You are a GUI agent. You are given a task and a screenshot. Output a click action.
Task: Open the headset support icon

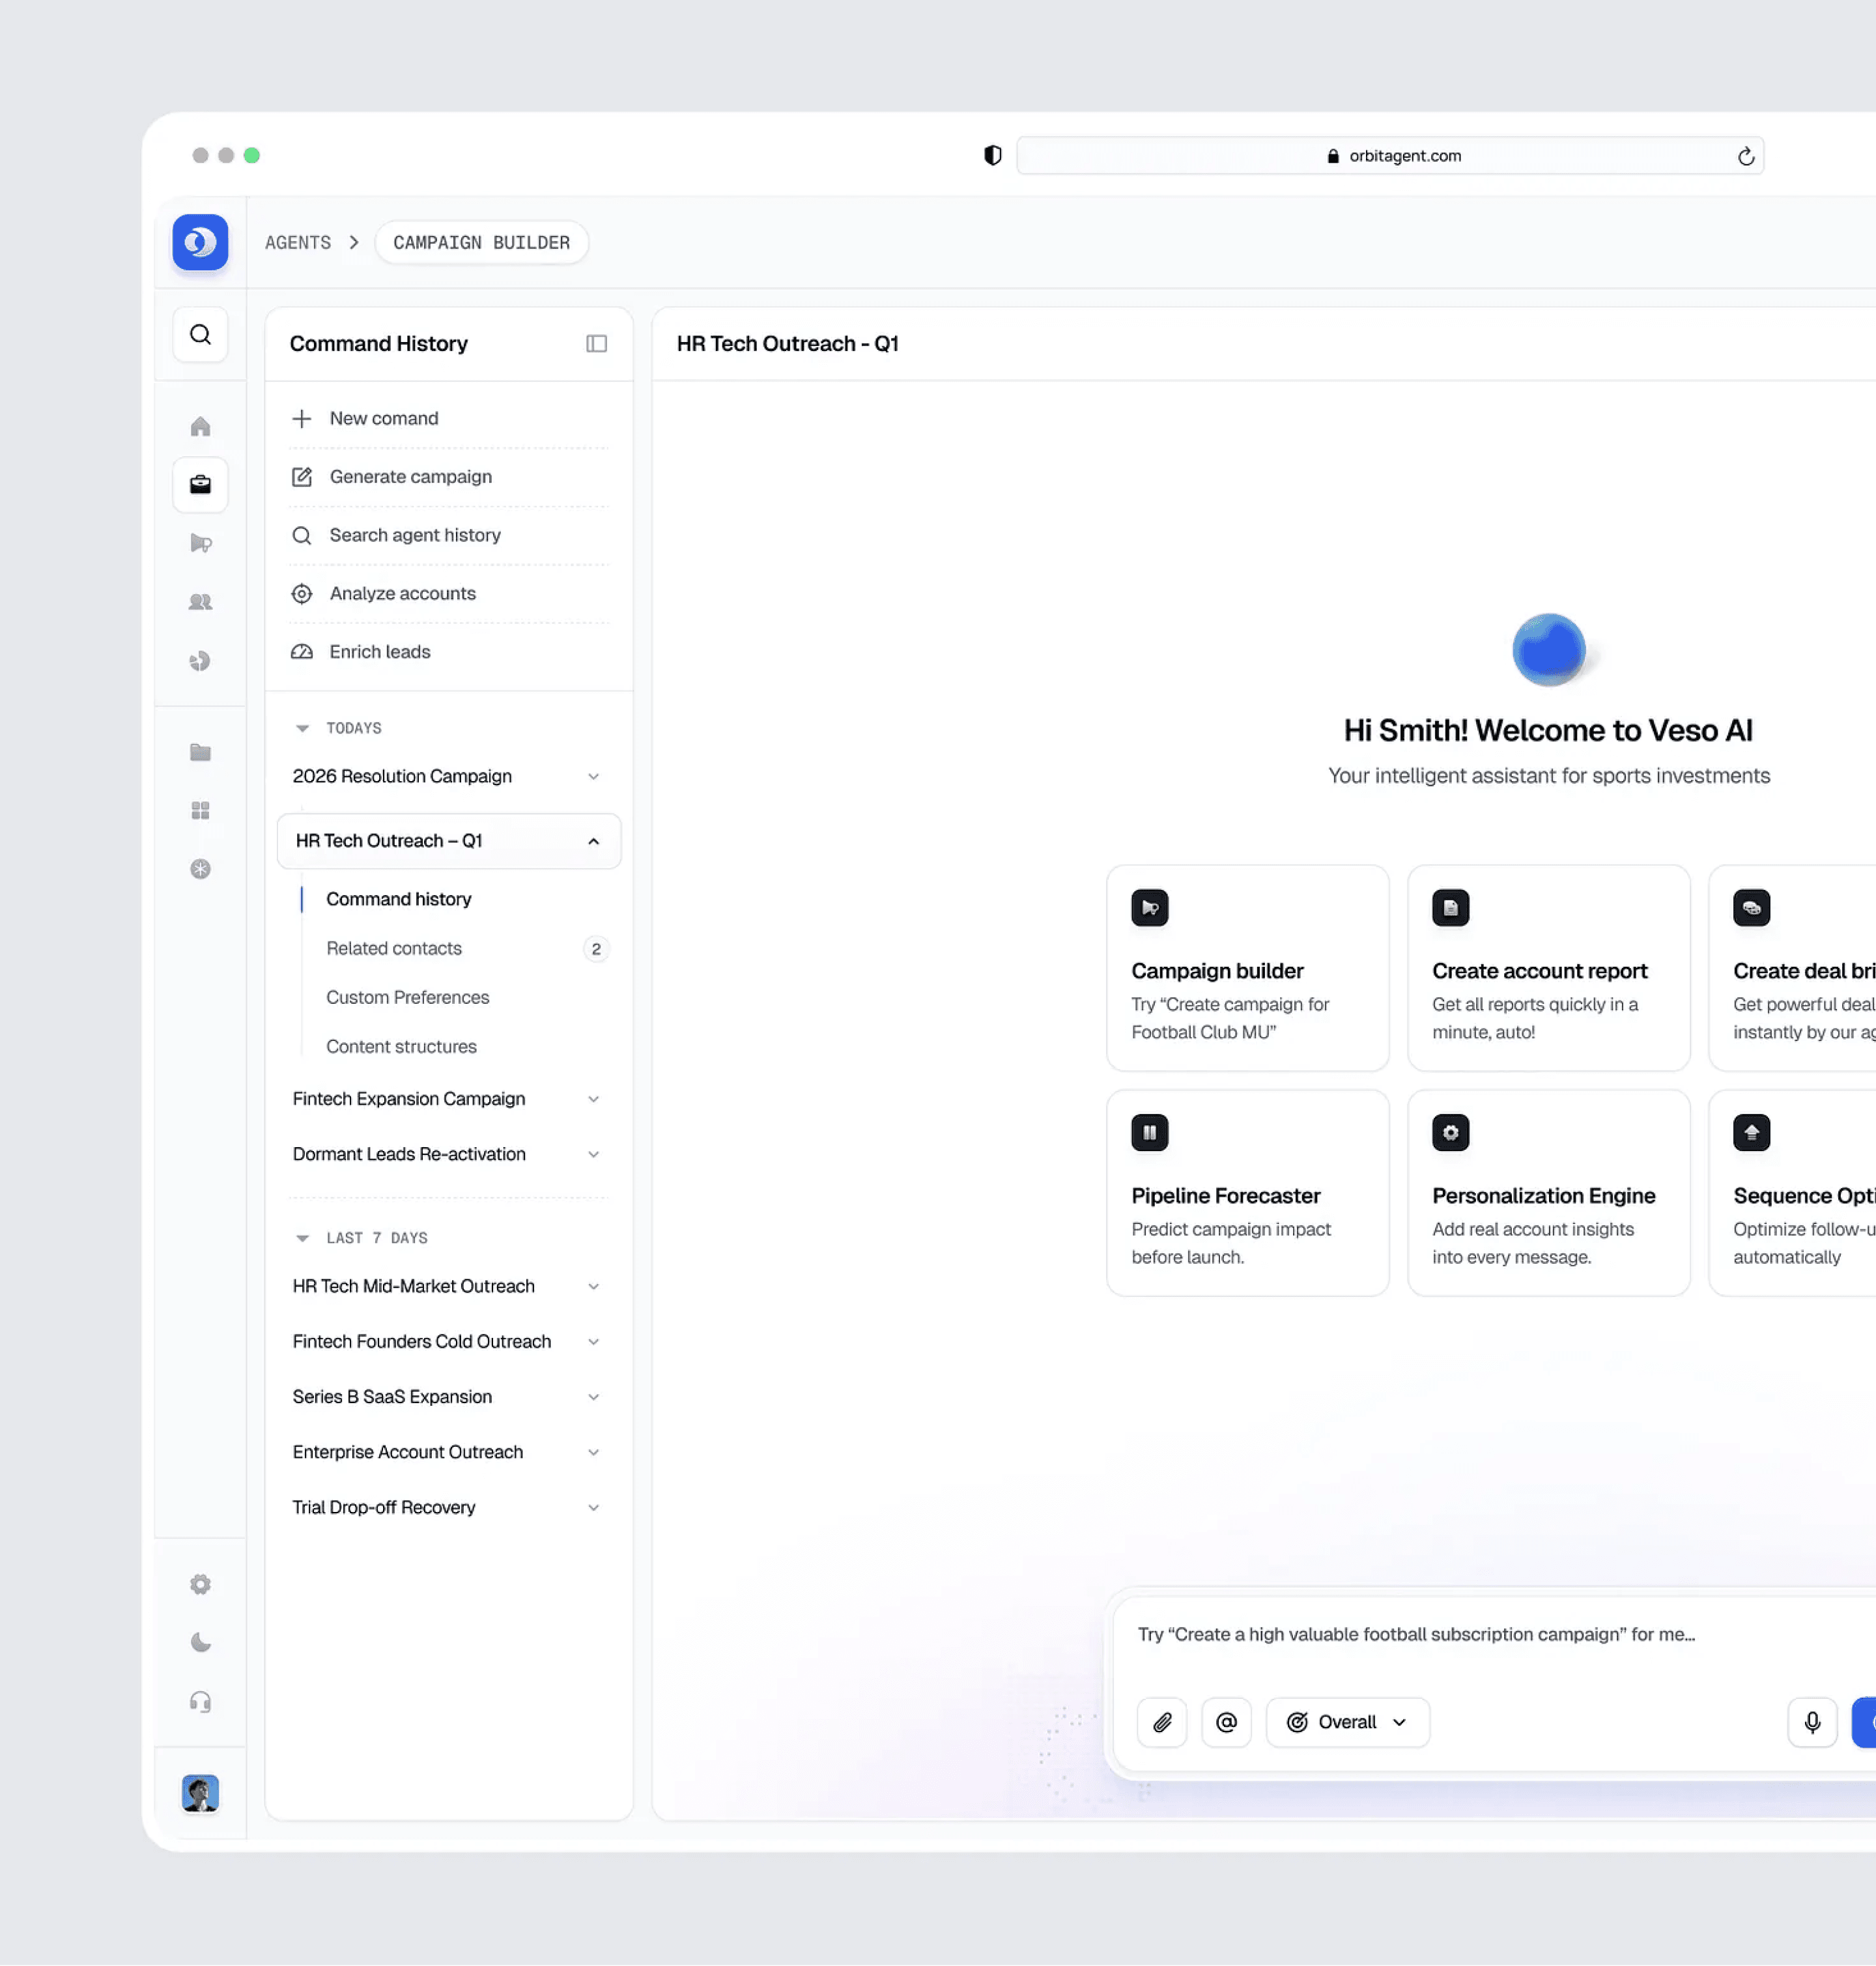point(200,1700)
